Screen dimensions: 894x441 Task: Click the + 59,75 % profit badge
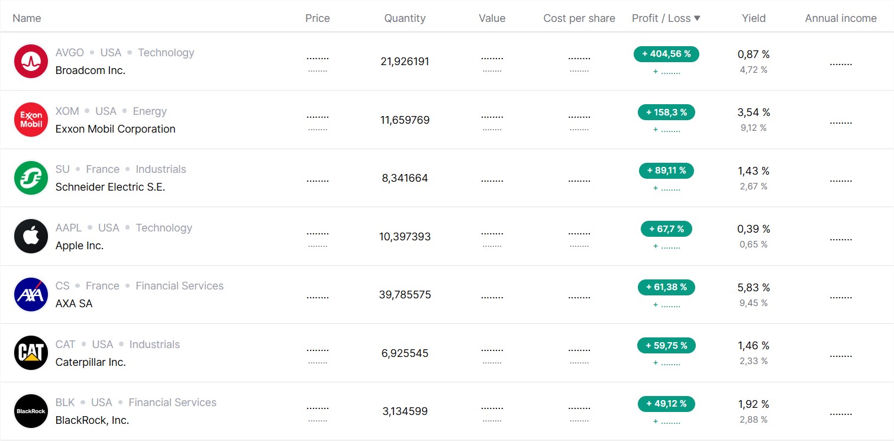666,345
